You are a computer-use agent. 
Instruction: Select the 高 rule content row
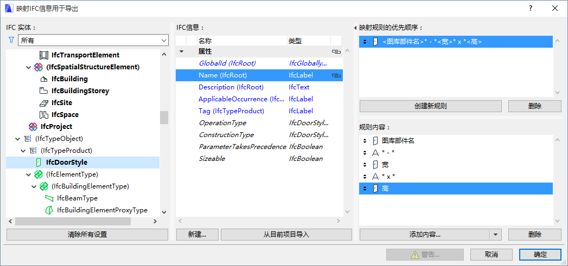point(456,189)
